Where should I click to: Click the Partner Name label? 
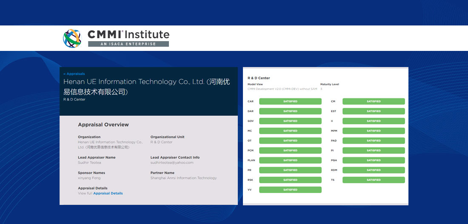(163, 173)
